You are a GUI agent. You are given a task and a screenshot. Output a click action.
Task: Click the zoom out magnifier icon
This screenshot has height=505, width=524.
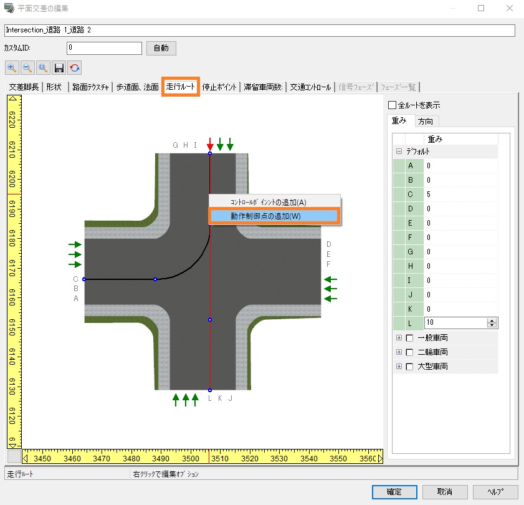pos(27,67)
